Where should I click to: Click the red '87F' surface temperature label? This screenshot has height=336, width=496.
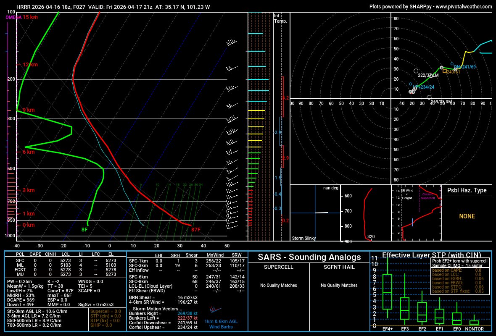(196, 229)
